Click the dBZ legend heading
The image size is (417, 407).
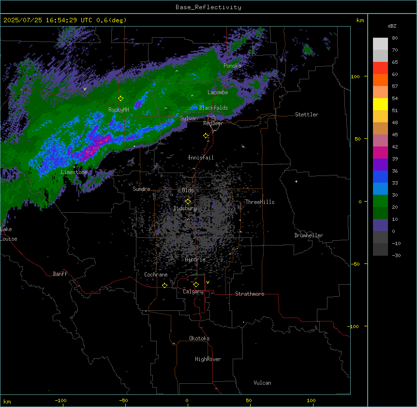pos(392,26)
